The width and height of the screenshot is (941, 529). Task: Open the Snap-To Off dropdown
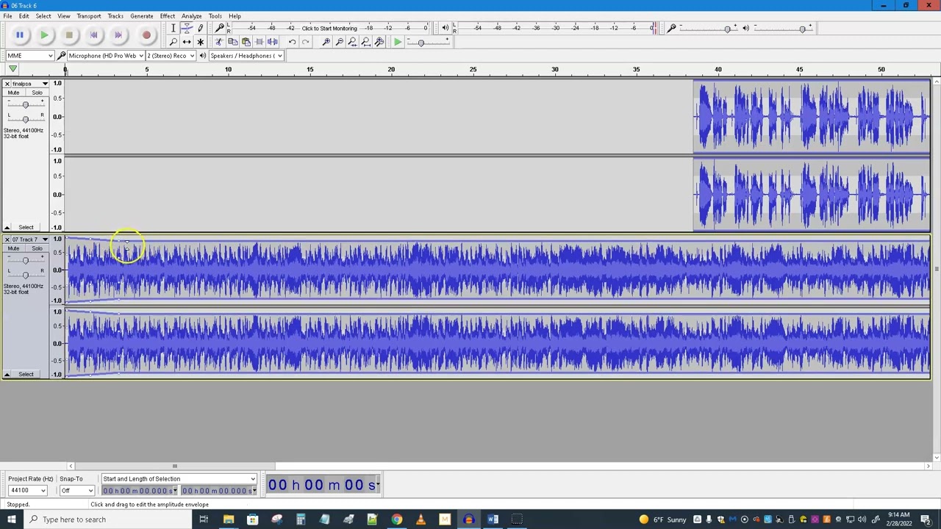(77, 491)
